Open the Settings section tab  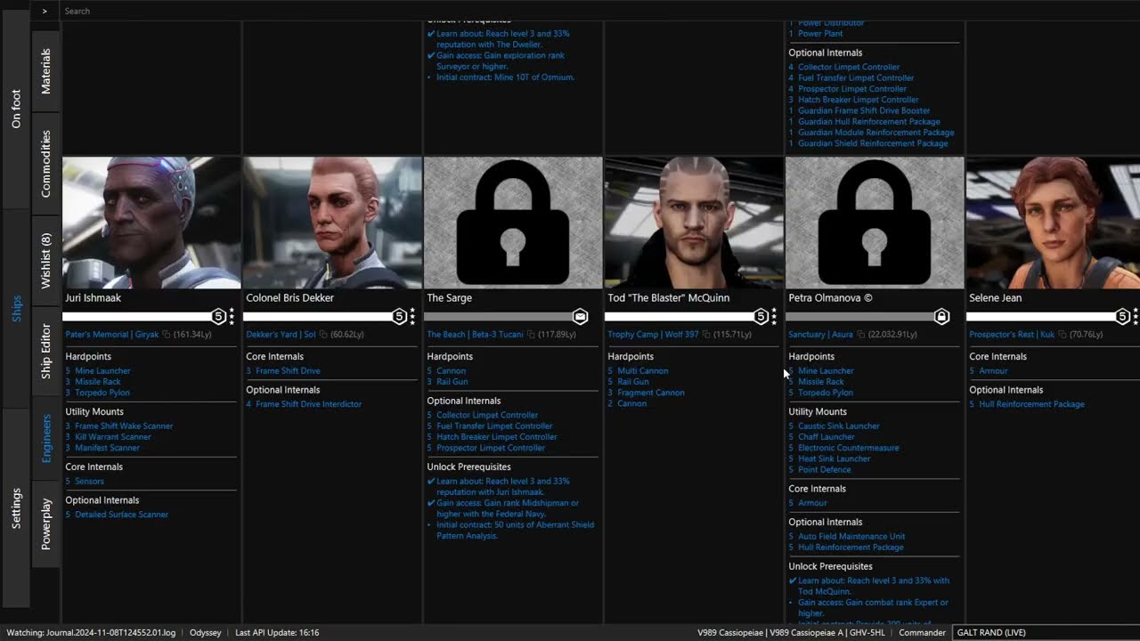coord(16,508)
